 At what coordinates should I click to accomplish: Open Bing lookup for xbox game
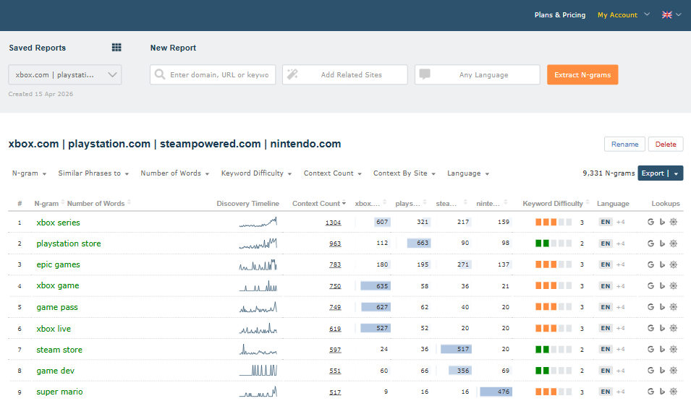coord(662,285)
